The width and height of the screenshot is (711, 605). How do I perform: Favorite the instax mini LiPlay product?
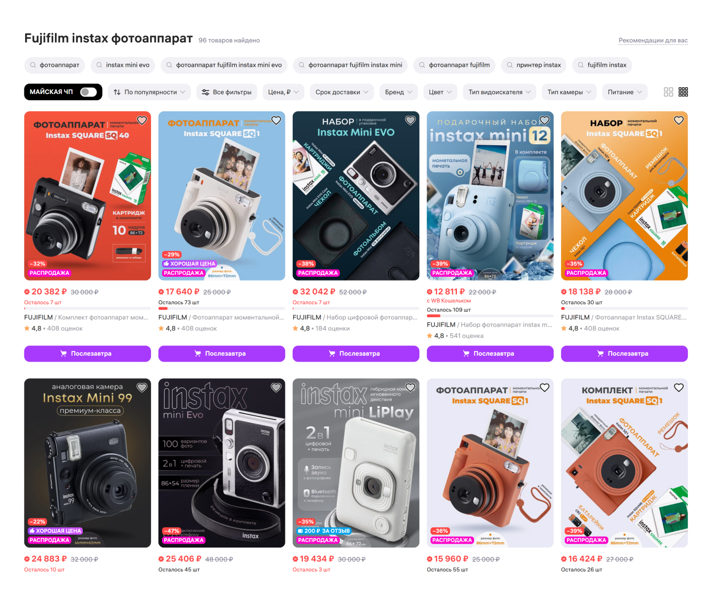pyautogui.click(x=410, y=388)
